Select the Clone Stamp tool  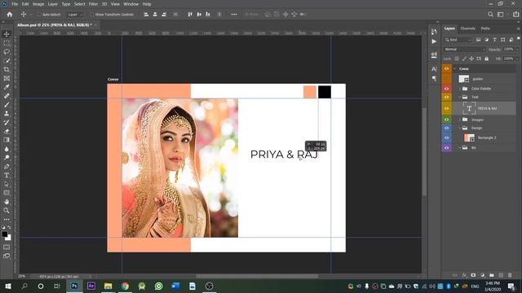[x=7, y=114]
